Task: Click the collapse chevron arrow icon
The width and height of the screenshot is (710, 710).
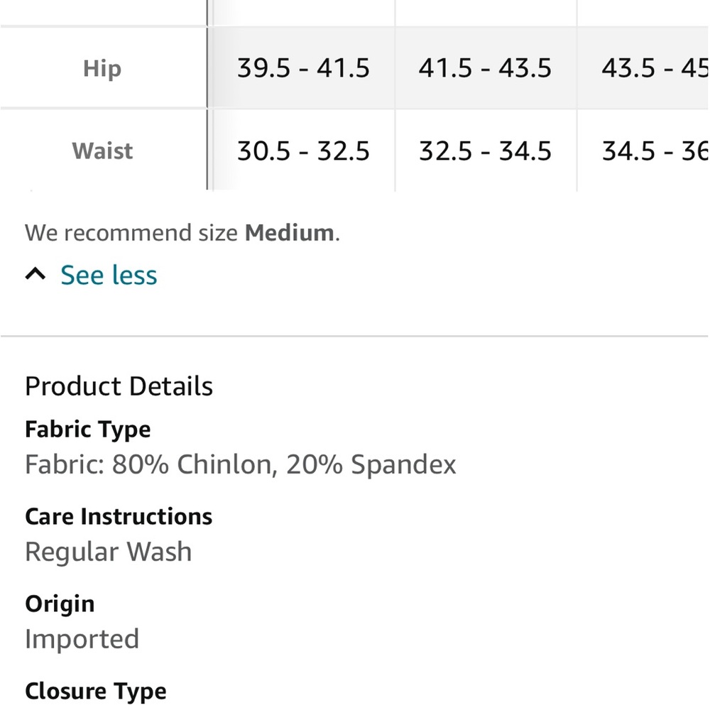Action: tap(35, 275)
